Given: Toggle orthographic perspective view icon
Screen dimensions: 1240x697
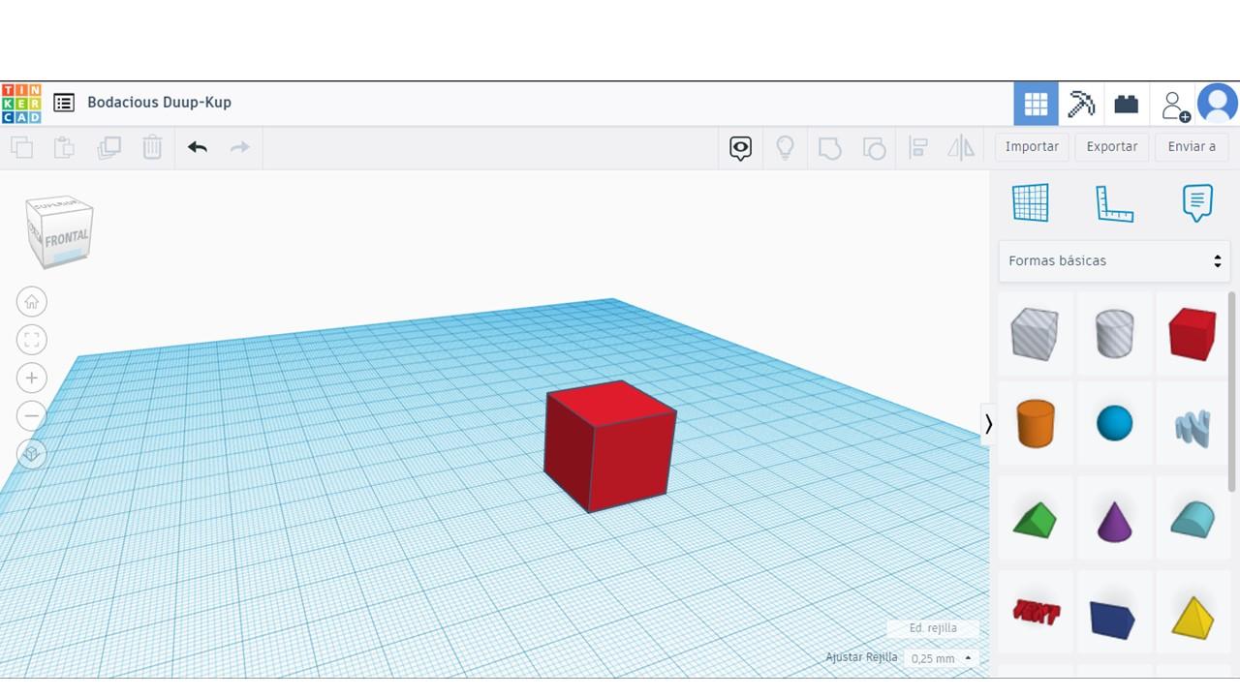Looking at the screenshot, I should pos(32,454).
